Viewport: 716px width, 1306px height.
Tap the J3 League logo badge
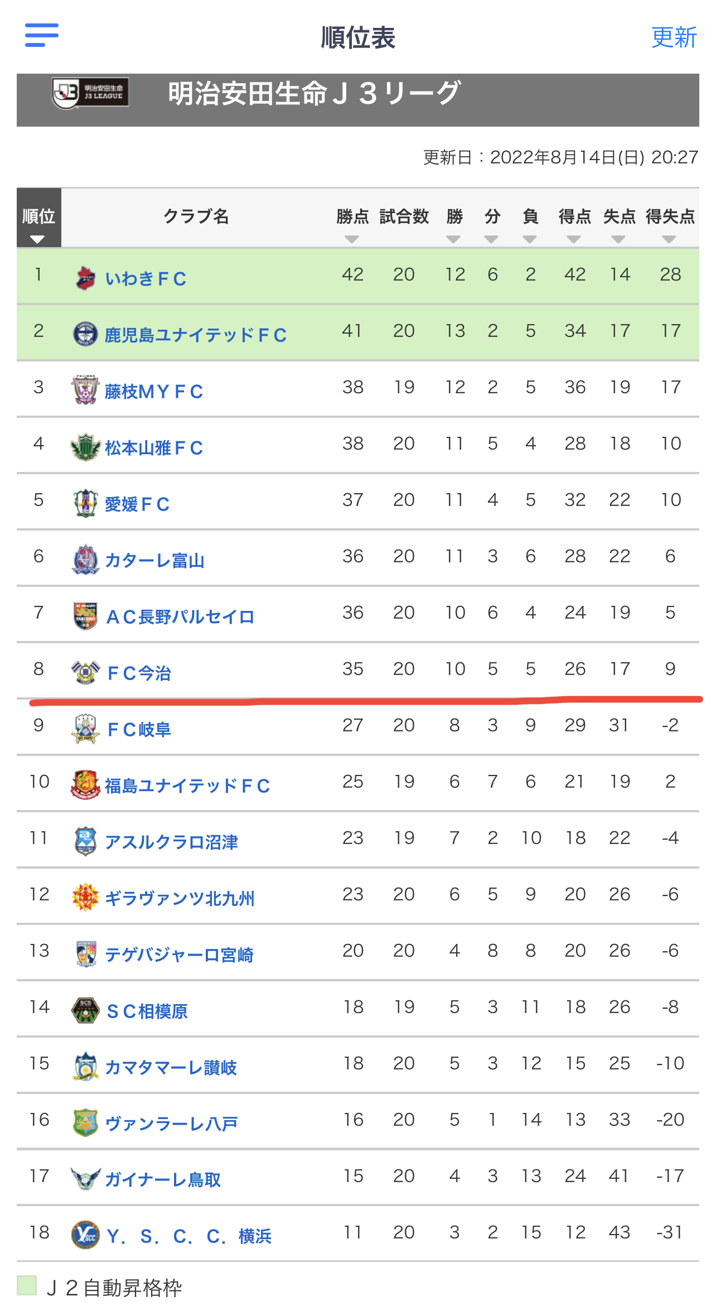pos(91,93)
